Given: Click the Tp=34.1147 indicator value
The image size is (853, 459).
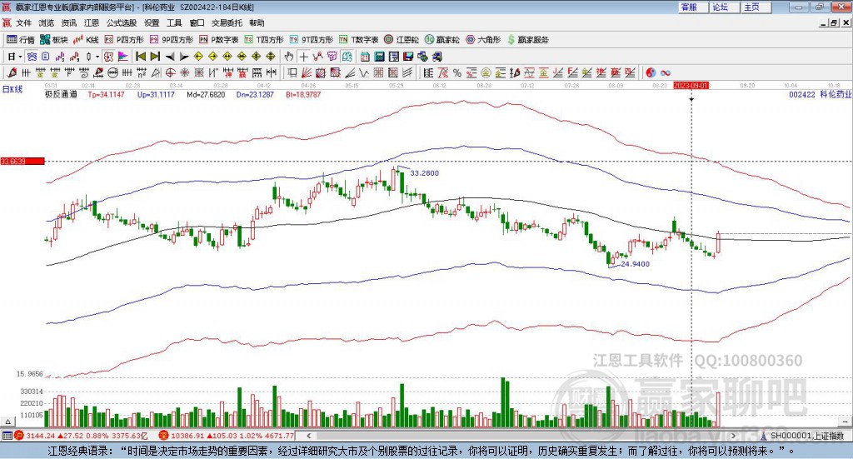Looking at the screenshot, I should (106, 95).
